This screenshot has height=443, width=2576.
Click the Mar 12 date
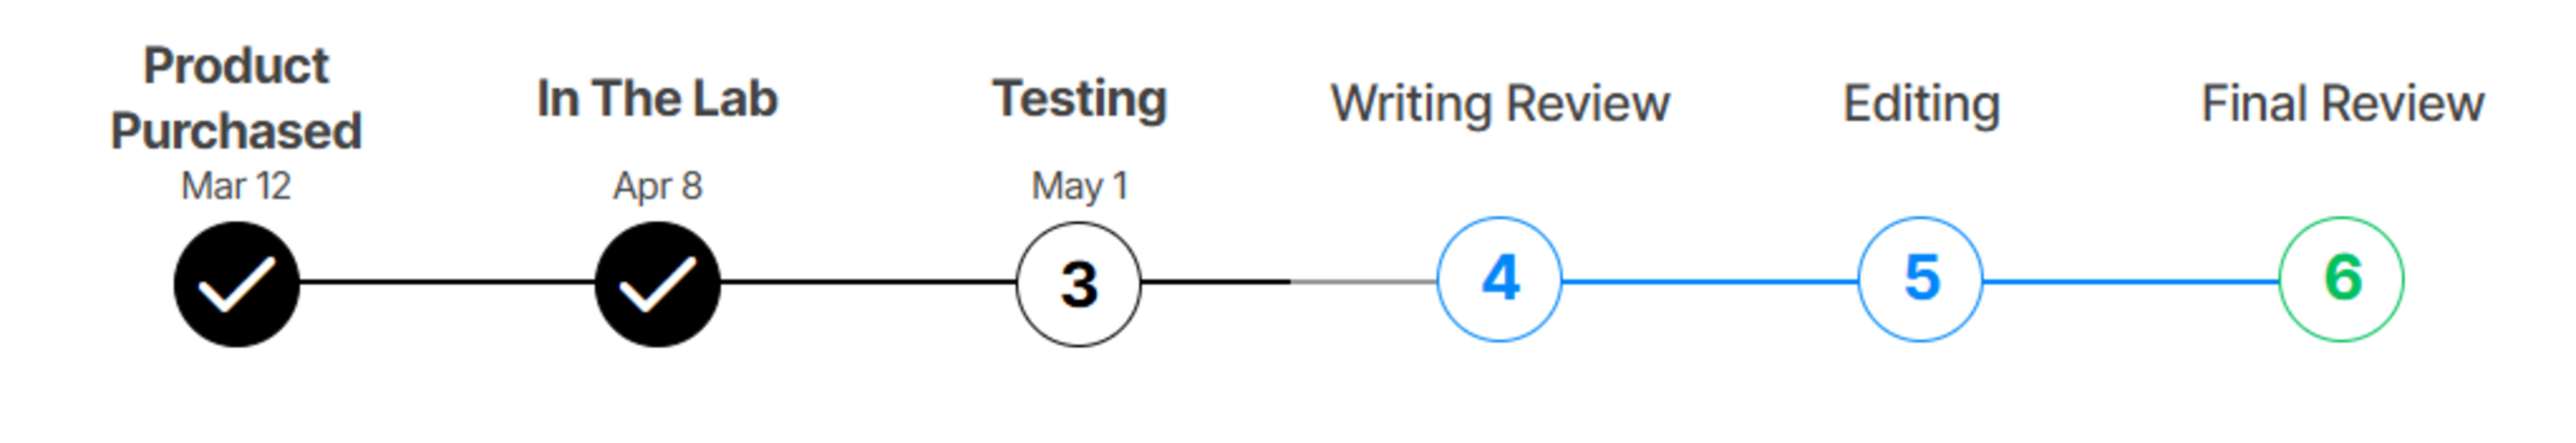point(236,186)
